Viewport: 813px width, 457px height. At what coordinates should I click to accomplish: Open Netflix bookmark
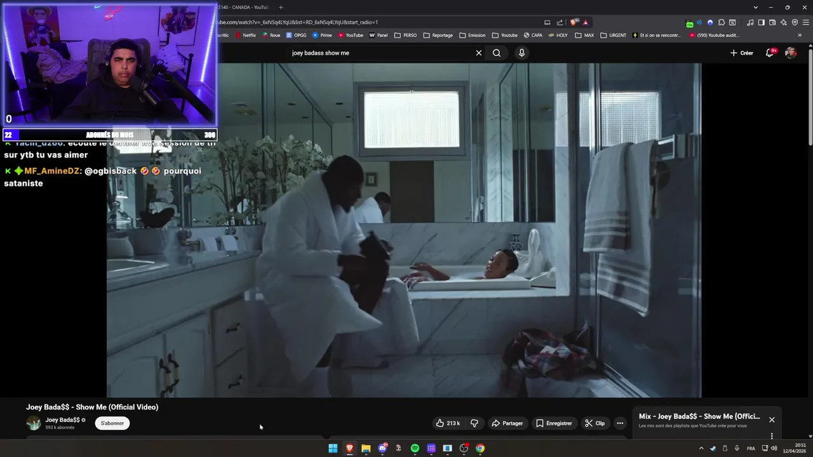tap(246, 35)
